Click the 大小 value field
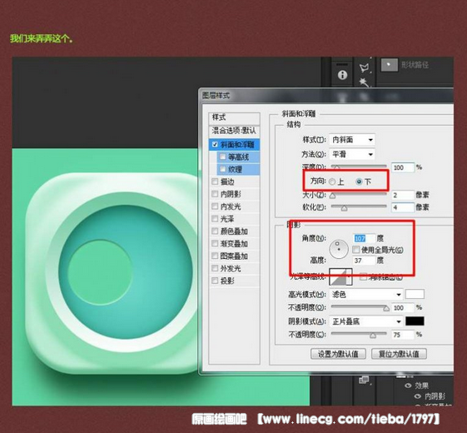The width and height of the screenshot is (467, 433). [403, 195]
